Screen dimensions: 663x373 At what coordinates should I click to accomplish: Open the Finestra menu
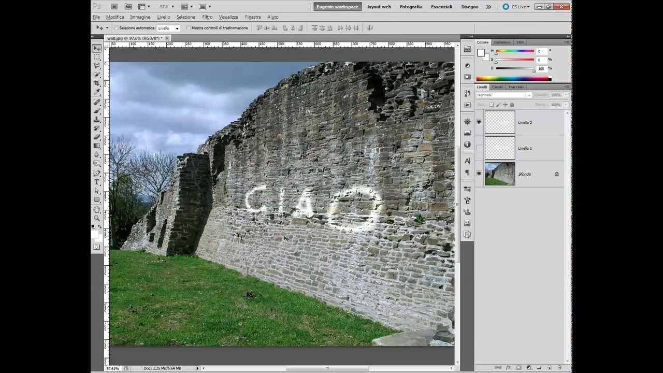click(x=253, y=17)
